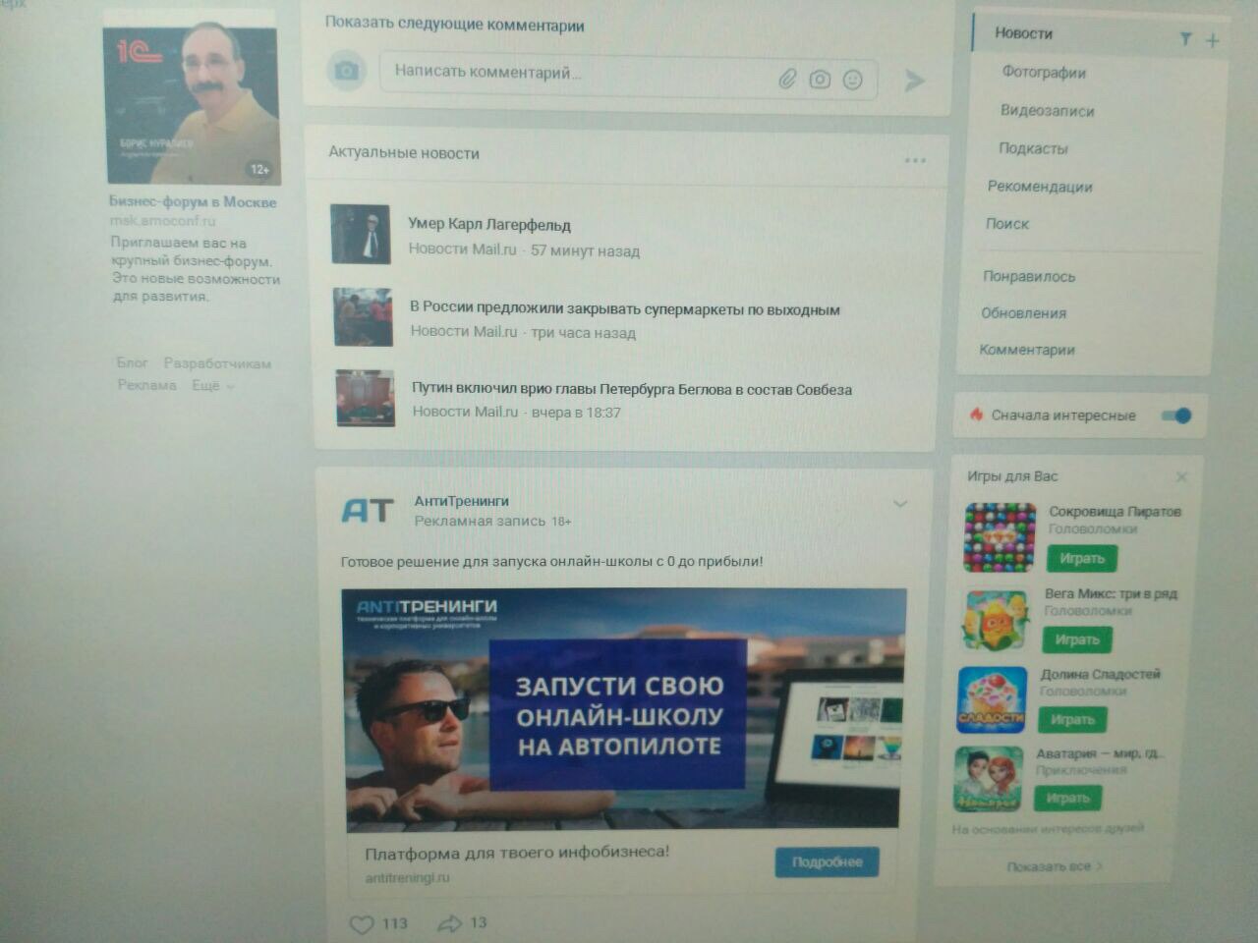Share the АнтиТренинги post arrow icon

pyautogui.click(x=449, y=923)
